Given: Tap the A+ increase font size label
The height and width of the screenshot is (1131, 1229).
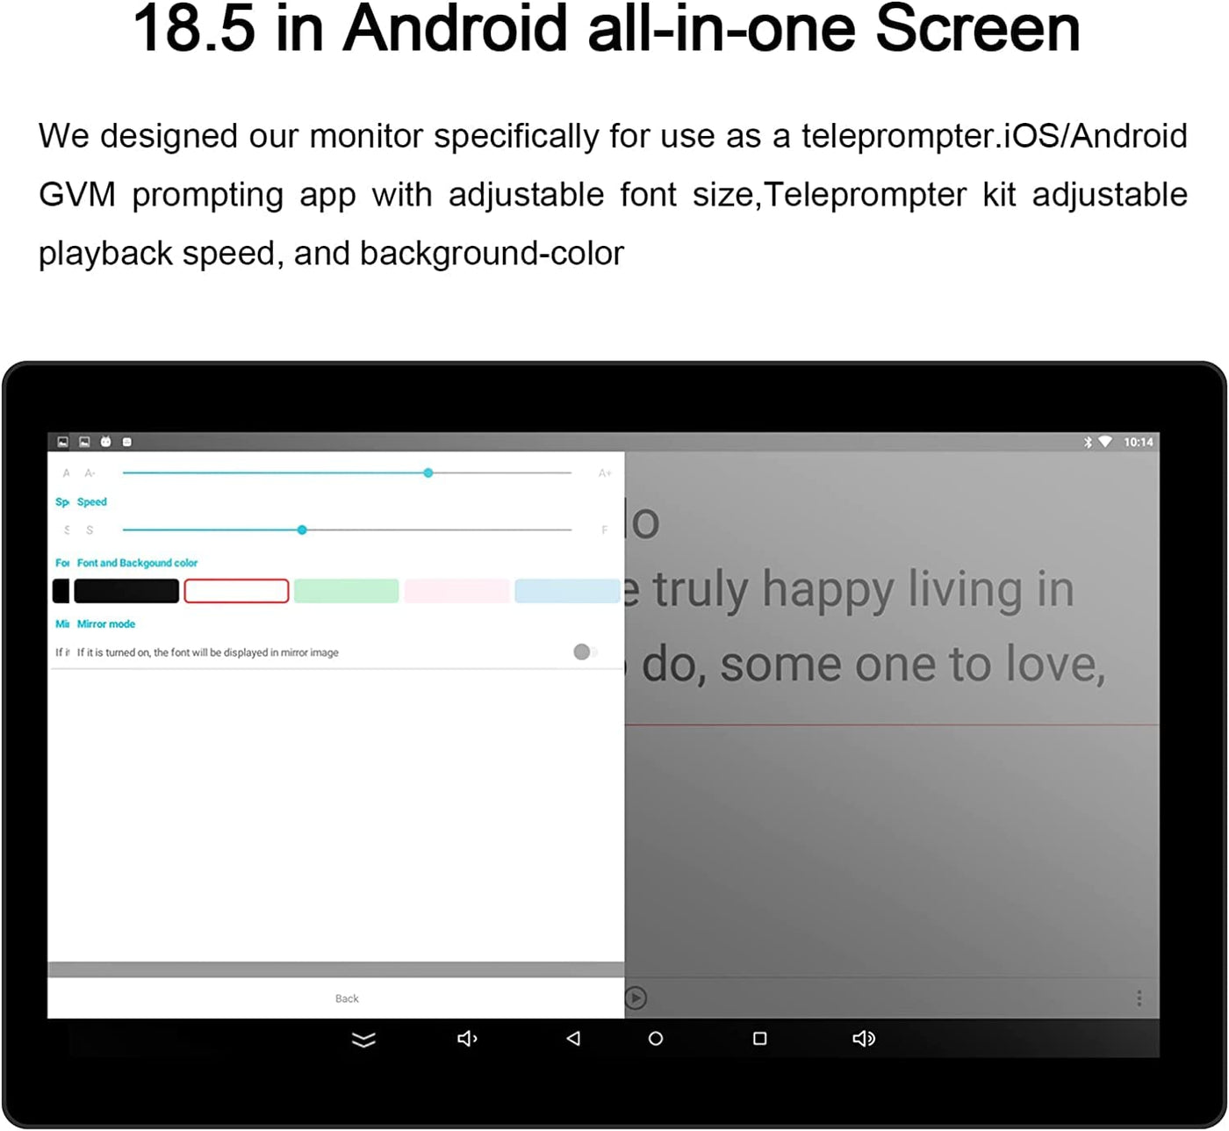Looking at the screenshot, I should pyautogui.click(x=605, y=473).
